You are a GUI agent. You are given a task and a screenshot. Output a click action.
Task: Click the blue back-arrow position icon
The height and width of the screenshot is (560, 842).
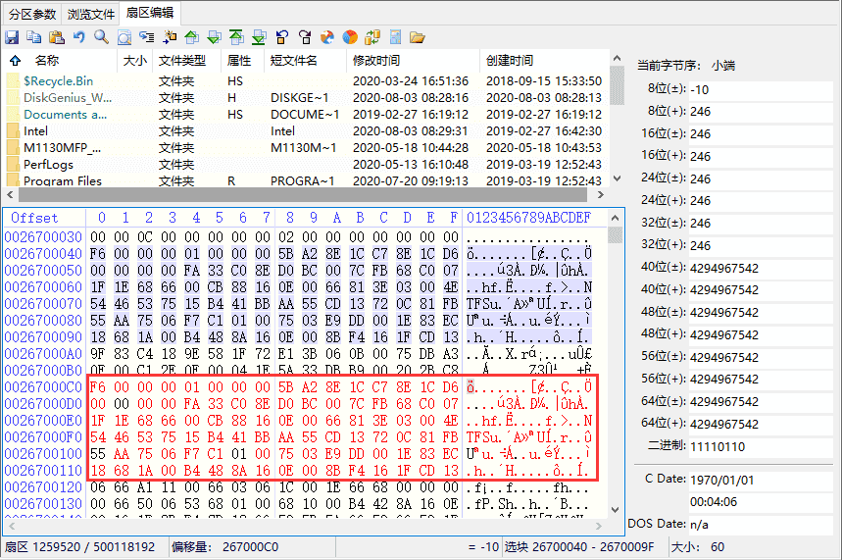tap(282, 37)
